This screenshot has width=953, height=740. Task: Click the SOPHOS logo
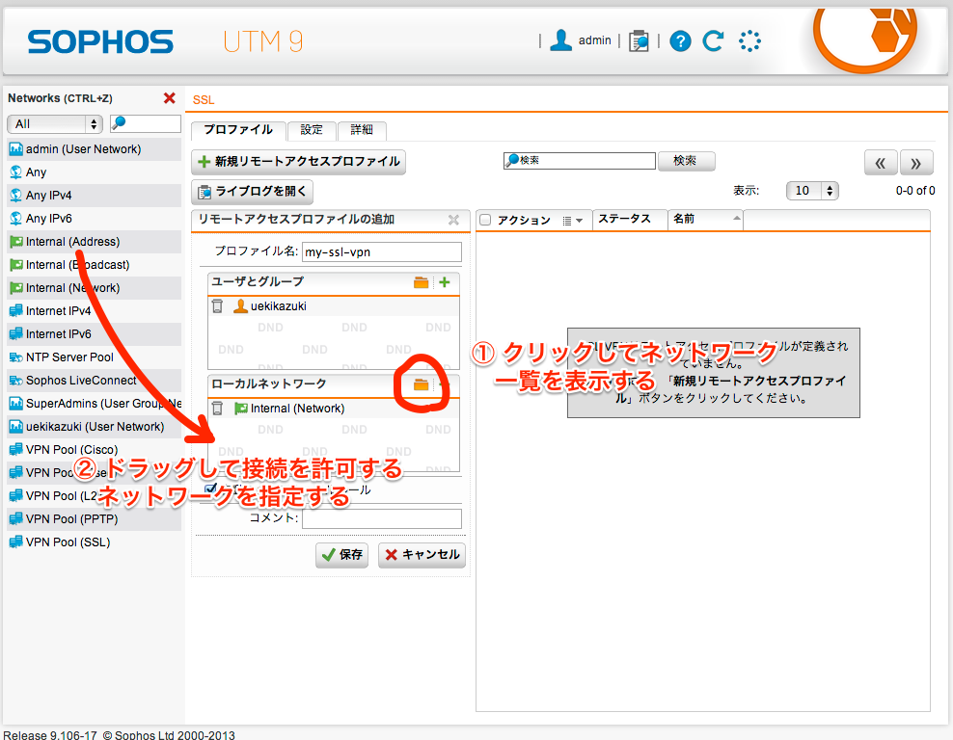100,41
